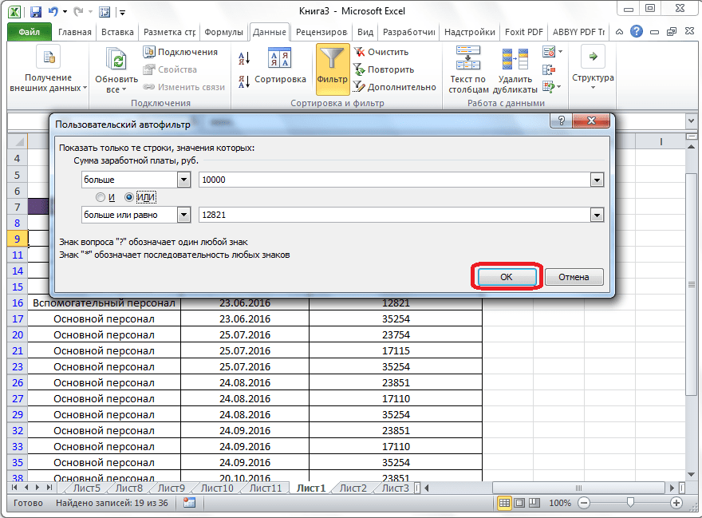Open the Лист2 sheet tab

click(x=353, y=488)
